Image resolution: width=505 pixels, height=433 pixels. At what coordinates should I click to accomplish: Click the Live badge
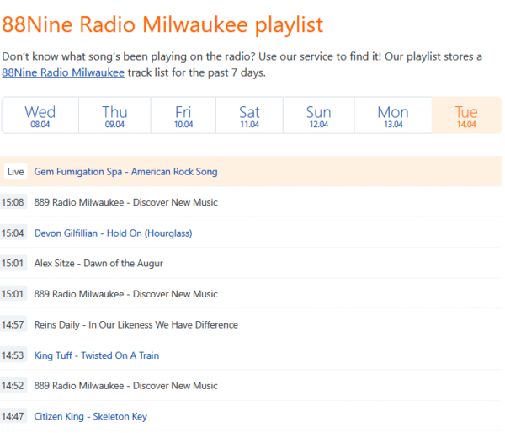(15, 172)
